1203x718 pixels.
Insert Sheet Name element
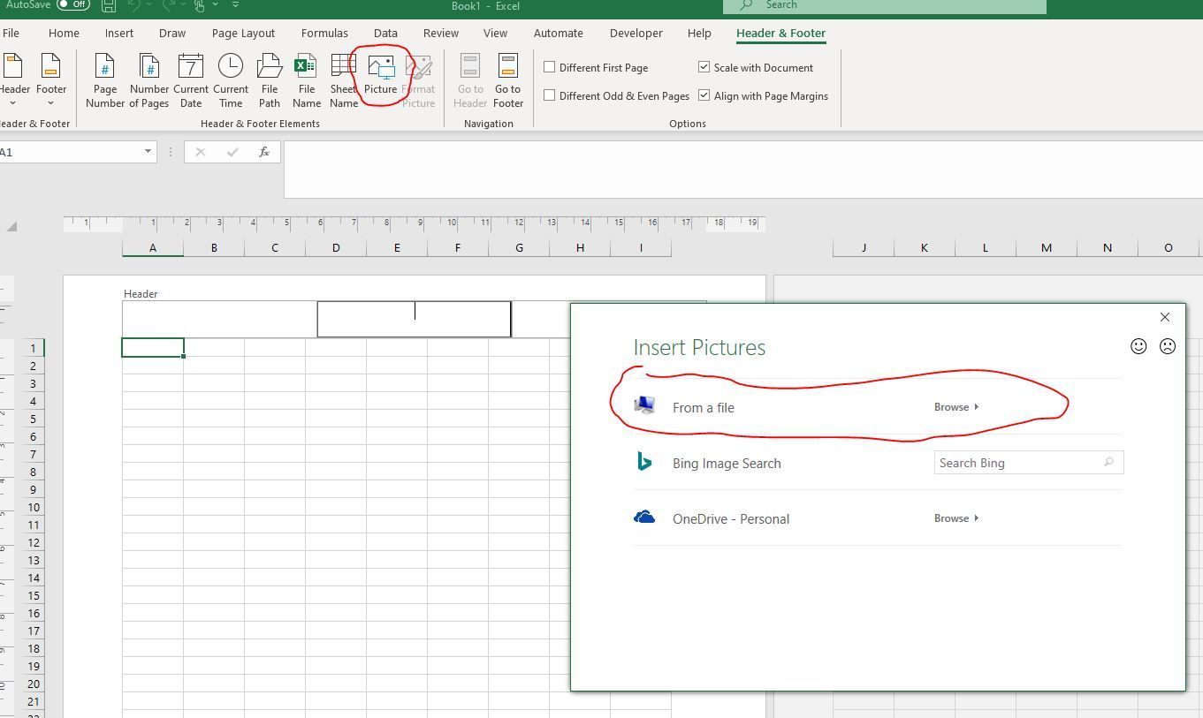point(343,79)
